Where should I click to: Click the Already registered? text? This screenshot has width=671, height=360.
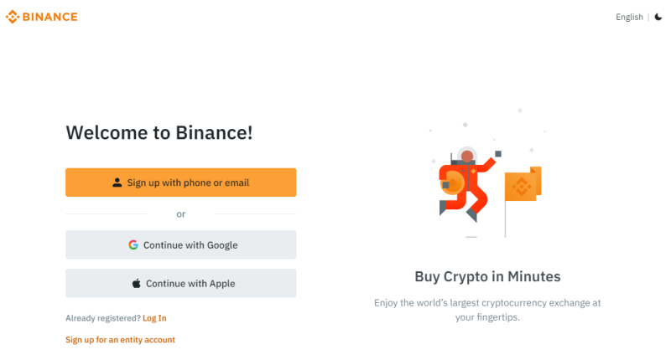pyautogui.click(x=103, y=318)
